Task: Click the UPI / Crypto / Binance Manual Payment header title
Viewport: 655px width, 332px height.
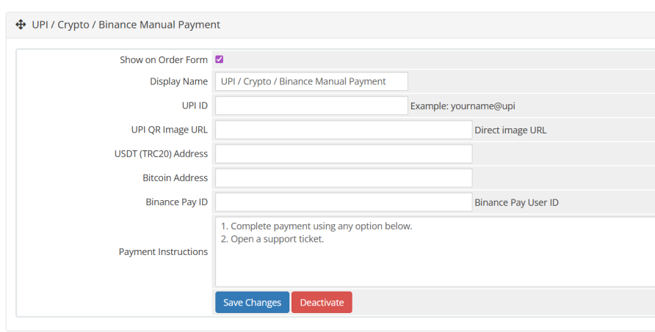Action: (x=126, y=25)
